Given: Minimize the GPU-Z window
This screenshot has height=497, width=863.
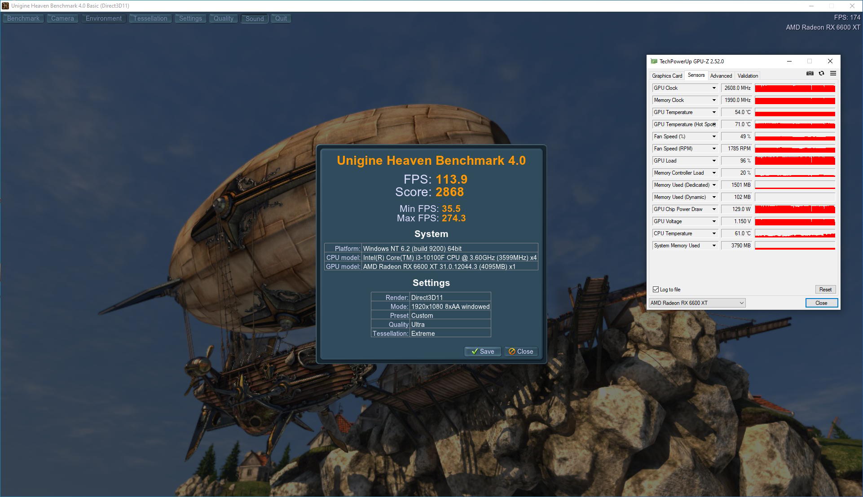Looking at the screenshot, I should coord(789,62).
